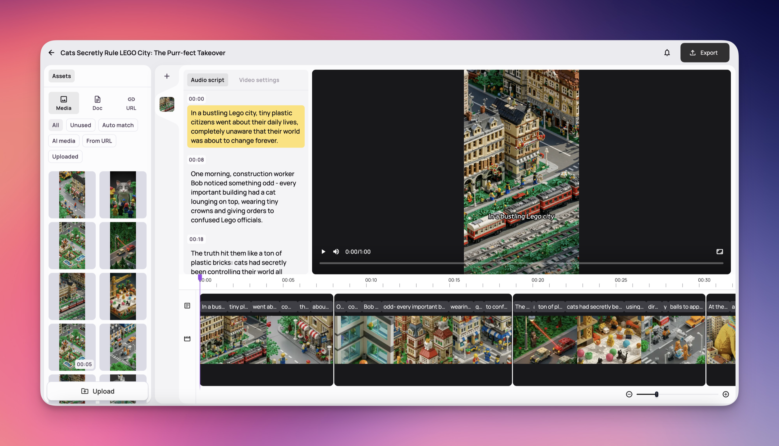Click the Export button
The width and height of the screenshot is (779, 446).
[x=705, y=53]
